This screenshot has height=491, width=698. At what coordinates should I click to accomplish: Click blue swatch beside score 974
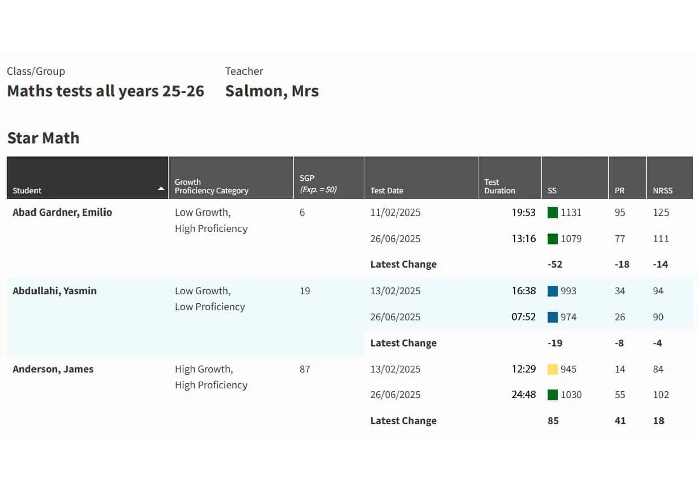pyautogui.click(x=553, y=317)
